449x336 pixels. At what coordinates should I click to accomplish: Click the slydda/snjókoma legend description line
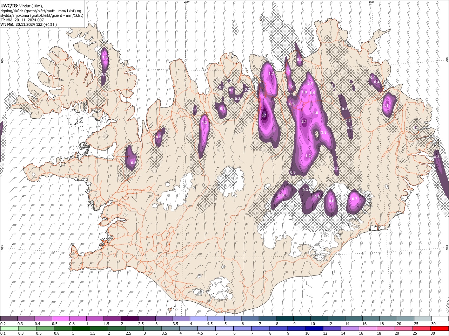(42, 15)
